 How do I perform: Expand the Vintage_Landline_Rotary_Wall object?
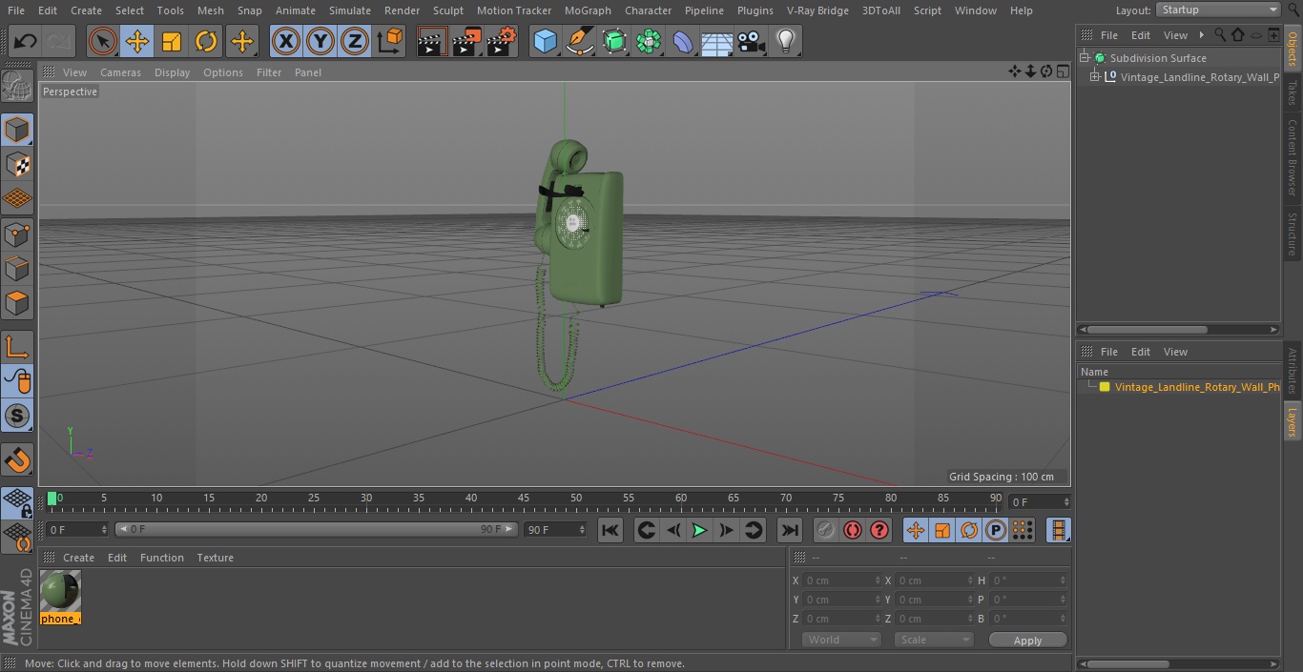1095,77
